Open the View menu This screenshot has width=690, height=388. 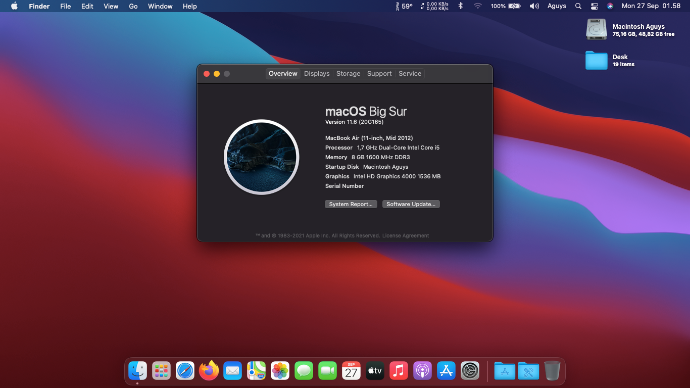click(111, 6)
